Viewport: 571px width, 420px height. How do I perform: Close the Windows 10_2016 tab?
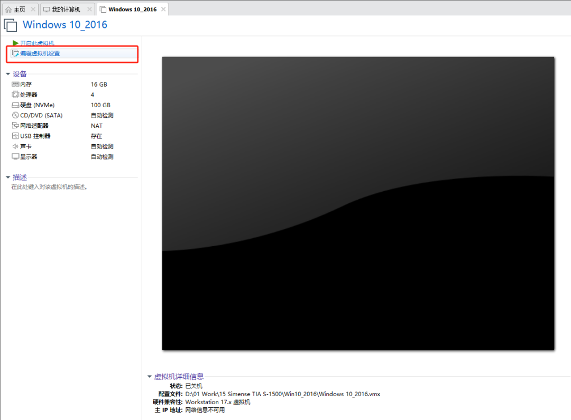click(163, 9)
